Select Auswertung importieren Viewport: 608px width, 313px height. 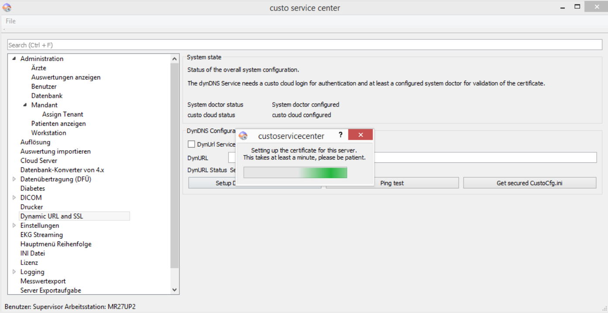[55, 151]
